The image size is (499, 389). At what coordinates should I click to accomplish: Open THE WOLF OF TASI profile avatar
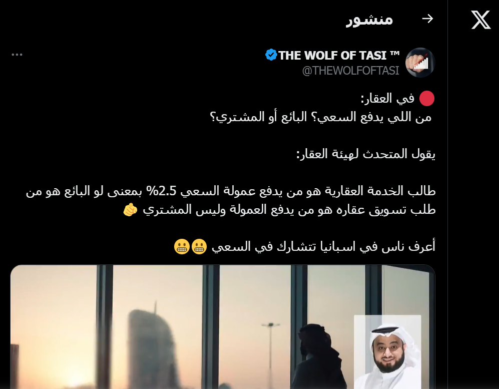420,63
